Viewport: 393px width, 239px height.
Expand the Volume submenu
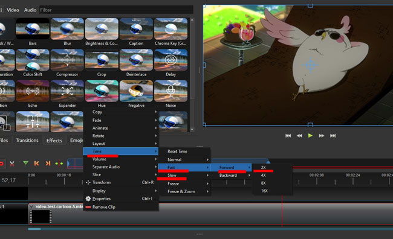[x=121, y=159]
